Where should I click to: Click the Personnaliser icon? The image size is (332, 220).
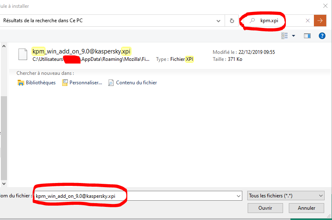pyautogui.click(x=65, y=83)
